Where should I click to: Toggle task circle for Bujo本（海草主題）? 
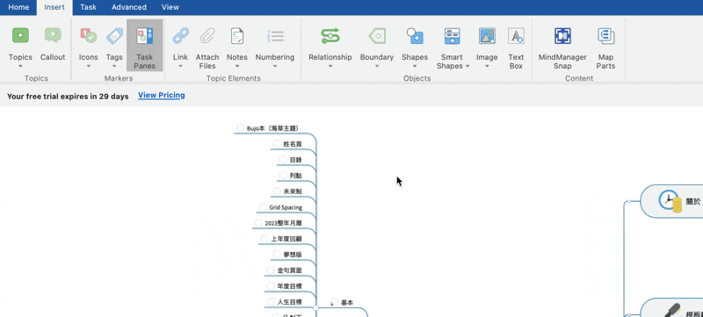(x=241, y=128)
